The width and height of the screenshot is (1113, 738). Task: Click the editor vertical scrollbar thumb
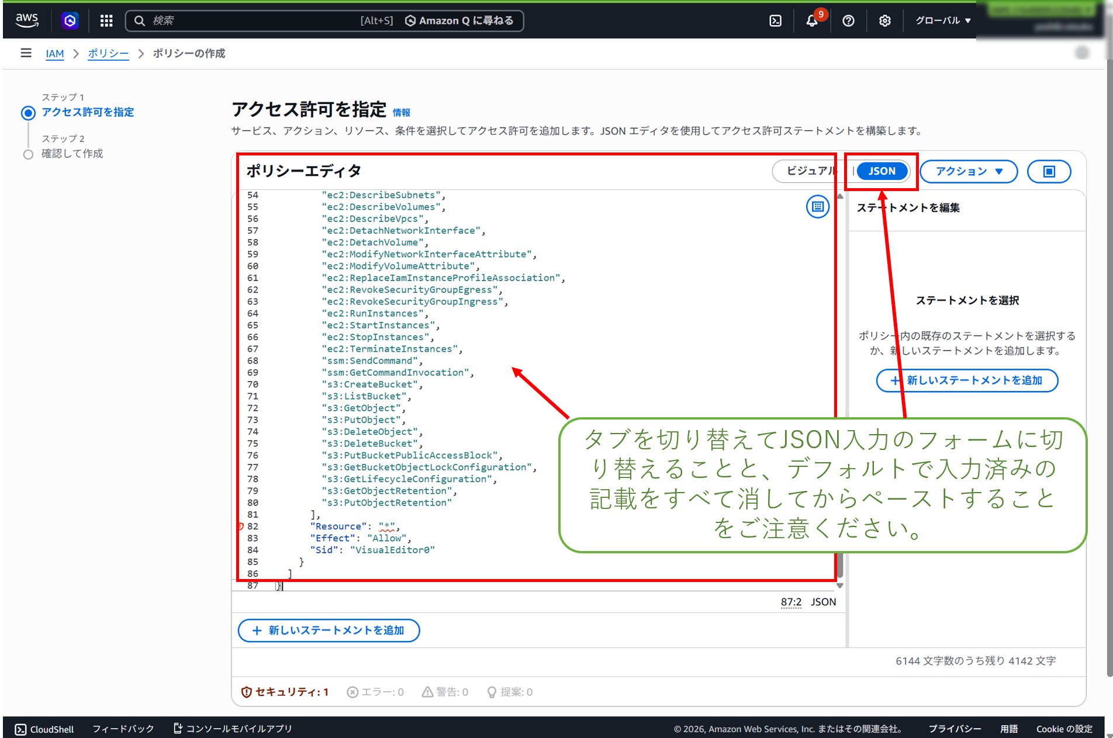tap(840, 566)
